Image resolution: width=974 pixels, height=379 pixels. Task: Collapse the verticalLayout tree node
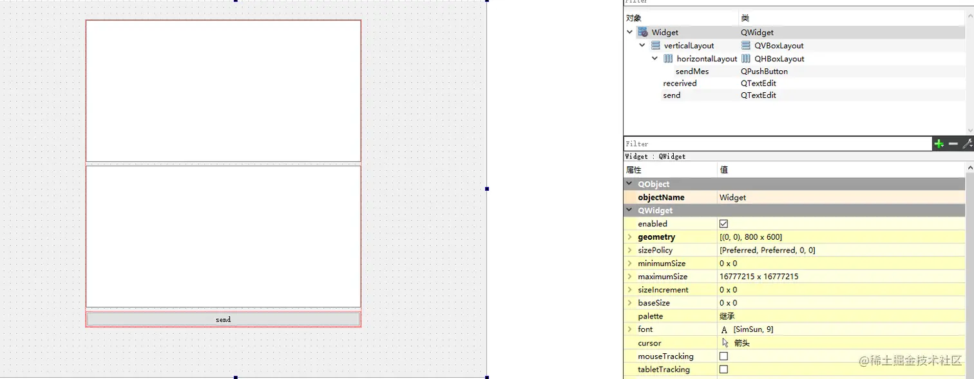click(642, 45)
